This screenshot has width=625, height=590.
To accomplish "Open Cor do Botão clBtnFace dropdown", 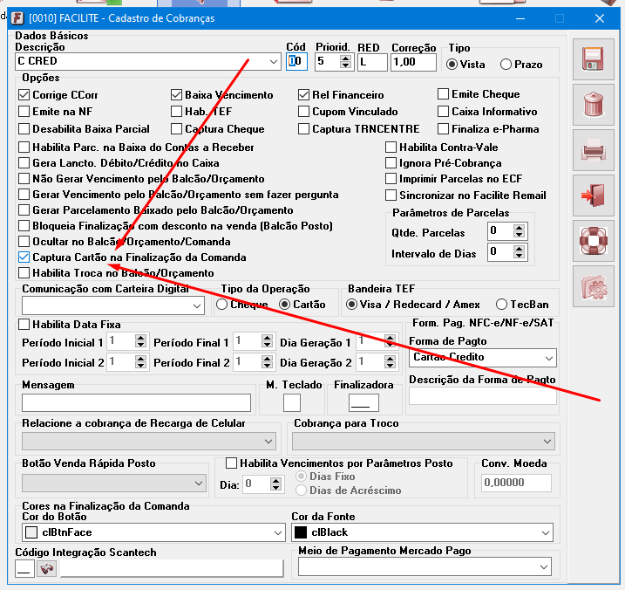I will coord(278,533).
